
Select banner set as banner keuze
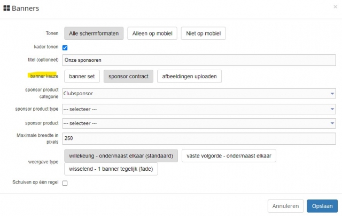tap(82, 76)
